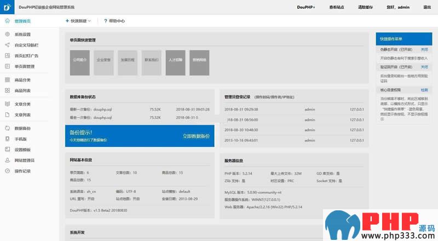Click the 设置模板 template icon
The image size is (438, 241).
(x=7, y=150)
